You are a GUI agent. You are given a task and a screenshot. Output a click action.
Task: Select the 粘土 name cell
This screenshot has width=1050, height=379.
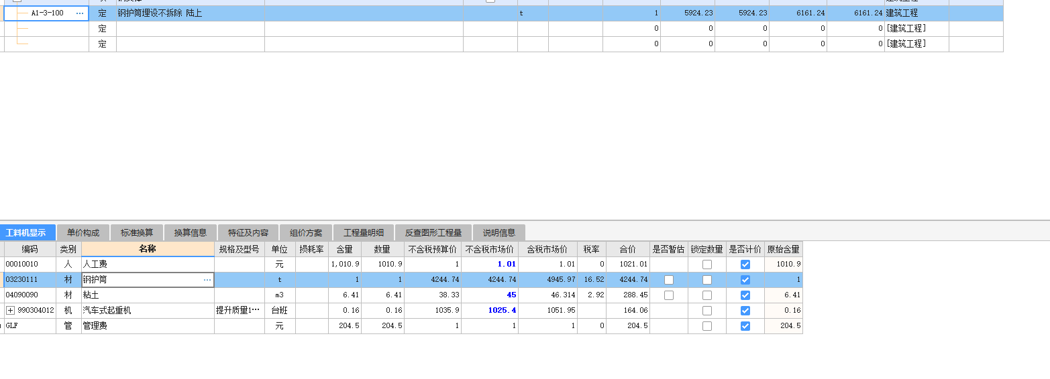click(x=148, y=295)
